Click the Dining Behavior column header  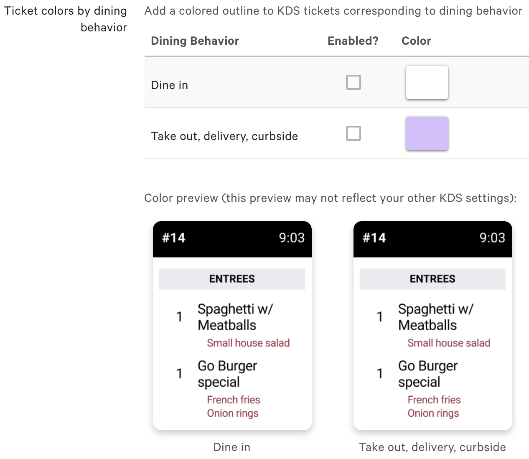[x=195, y=41]
